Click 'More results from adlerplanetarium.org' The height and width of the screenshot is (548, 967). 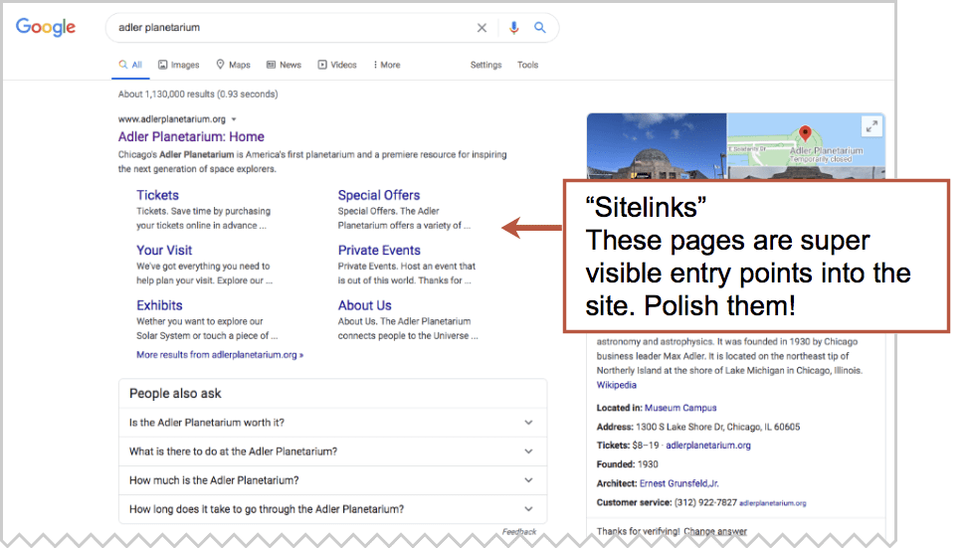[220, 355]
